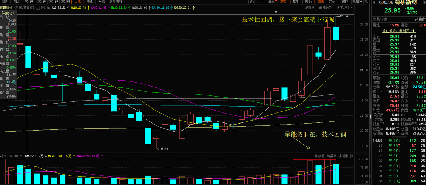The height and width of the screenshot is (185, 426).
Task: Click the 买一 bid price 25.94 row
Action: point(399,57)
